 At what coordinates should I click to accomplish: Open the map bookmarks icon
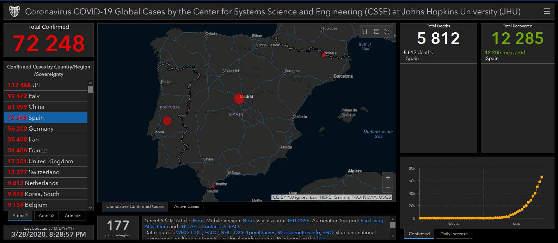tap(365, 32)
